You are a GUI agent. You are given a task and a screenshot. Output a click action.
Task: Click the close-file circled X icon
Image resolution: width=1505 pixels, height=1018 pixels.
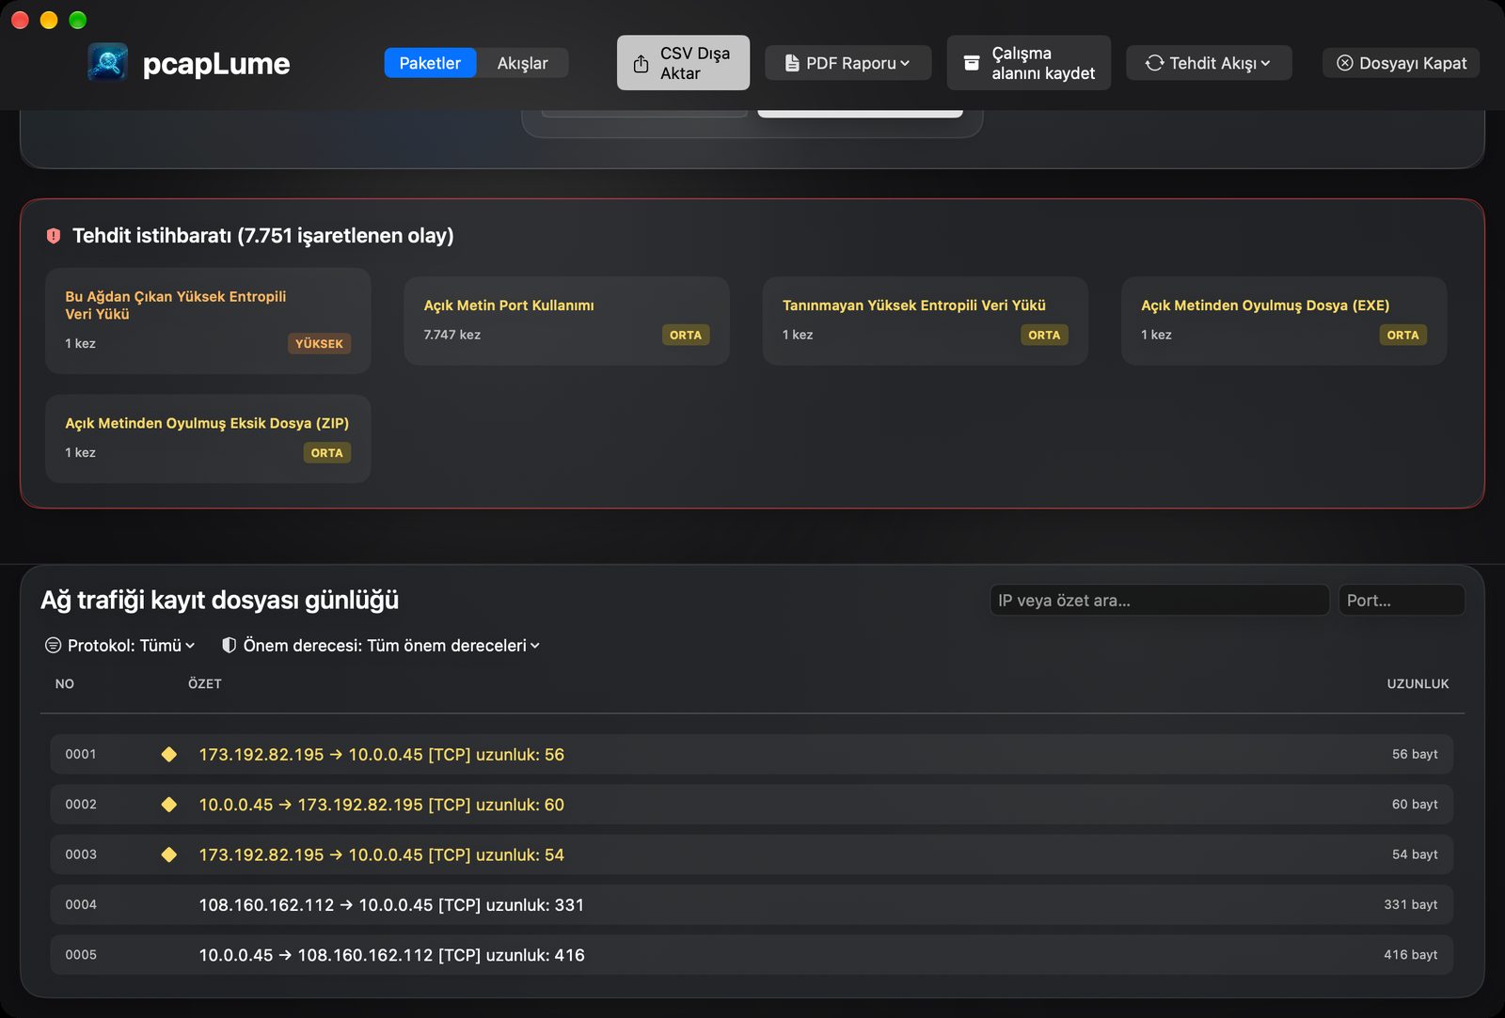pyautogui.click(x=1345, y=63)
